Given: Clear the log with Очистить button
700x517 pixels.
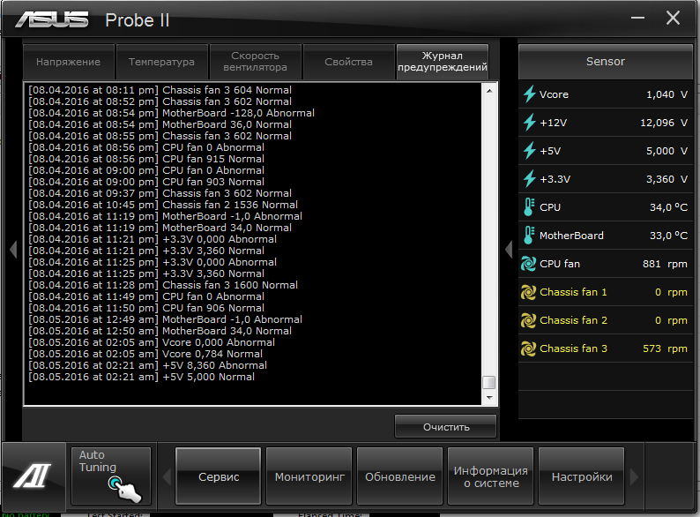Looking at the screenshot, I should pyautogui.click(x=445, y=427).
